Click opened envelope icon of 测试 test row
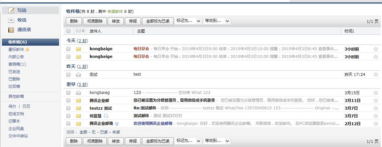Screen dimensions: 382x147 click(78, 75)
